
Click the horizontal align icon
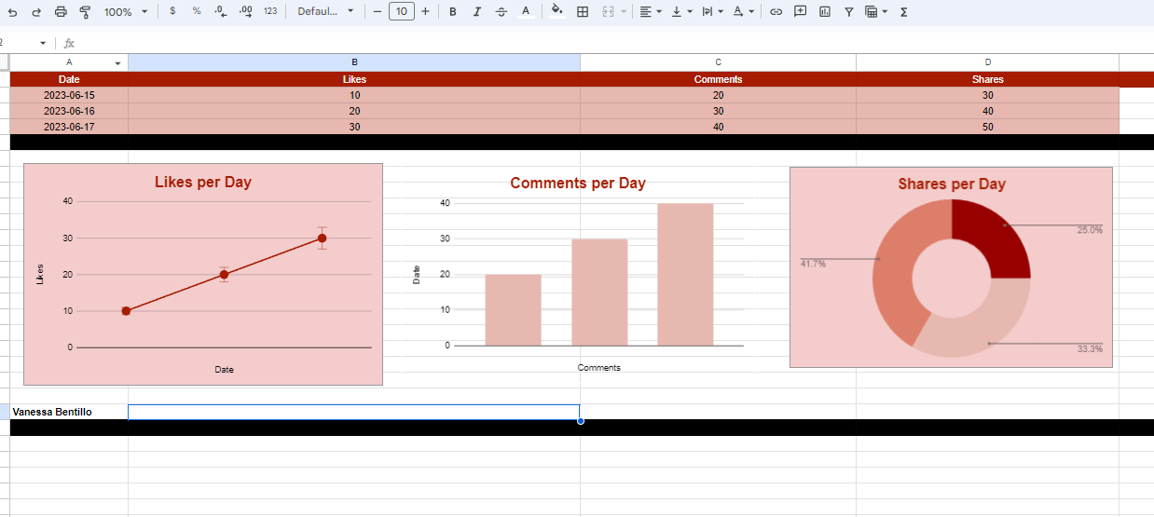[x=646, y=12]
